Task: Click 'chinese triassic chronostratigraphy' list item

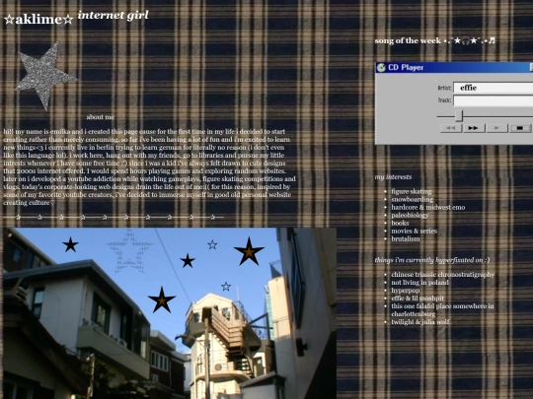Action: (442, 275)
